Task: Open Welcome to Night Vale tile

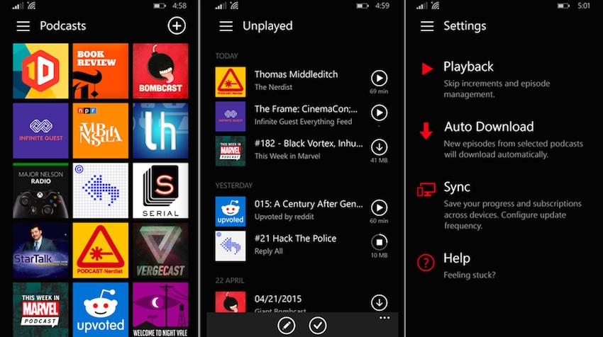Action: 160,310
